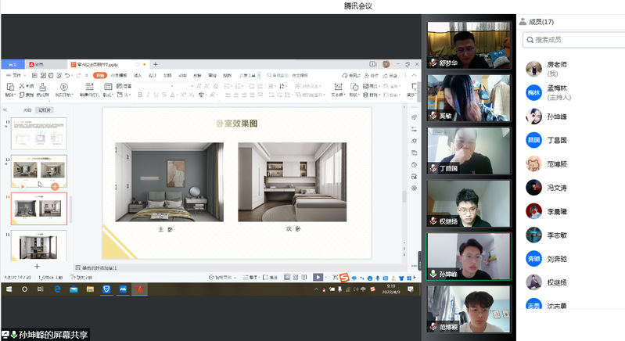
Task: Open the 插入 ribbon tab
Action: 138,75
